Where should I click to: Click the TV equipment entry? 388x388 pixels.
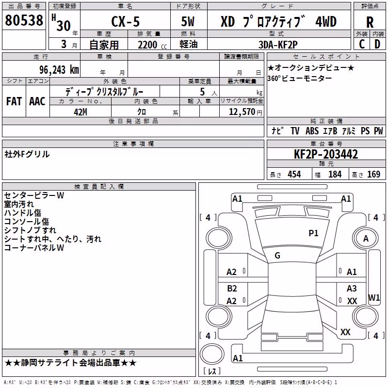click(x=295, y=130)
